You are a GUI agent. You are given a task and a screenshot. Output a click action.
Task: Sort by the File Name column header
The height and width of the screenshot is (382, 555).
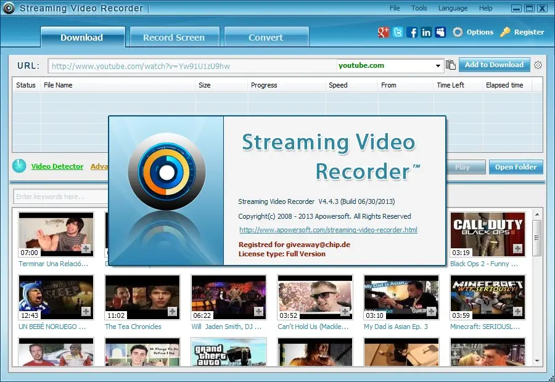[118, 85]
